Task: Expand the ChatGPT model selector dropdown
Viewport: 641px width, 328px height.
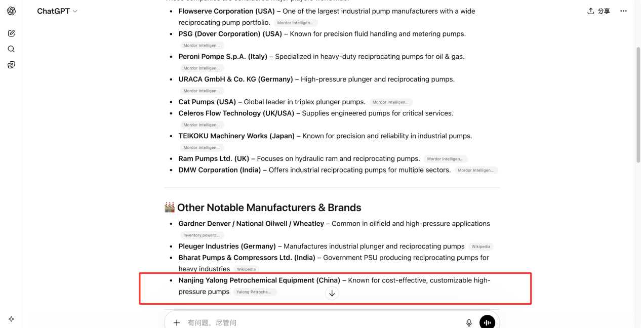Action: (57, 11)
